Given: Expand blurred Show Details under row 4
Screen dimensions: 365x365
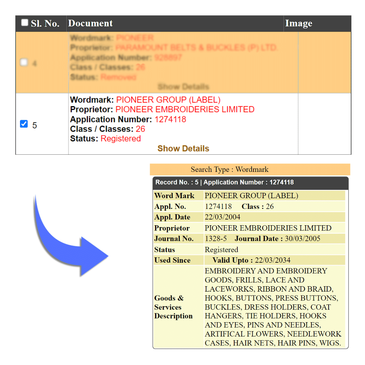Looking at the screenshot, I should tap(183, 87).
